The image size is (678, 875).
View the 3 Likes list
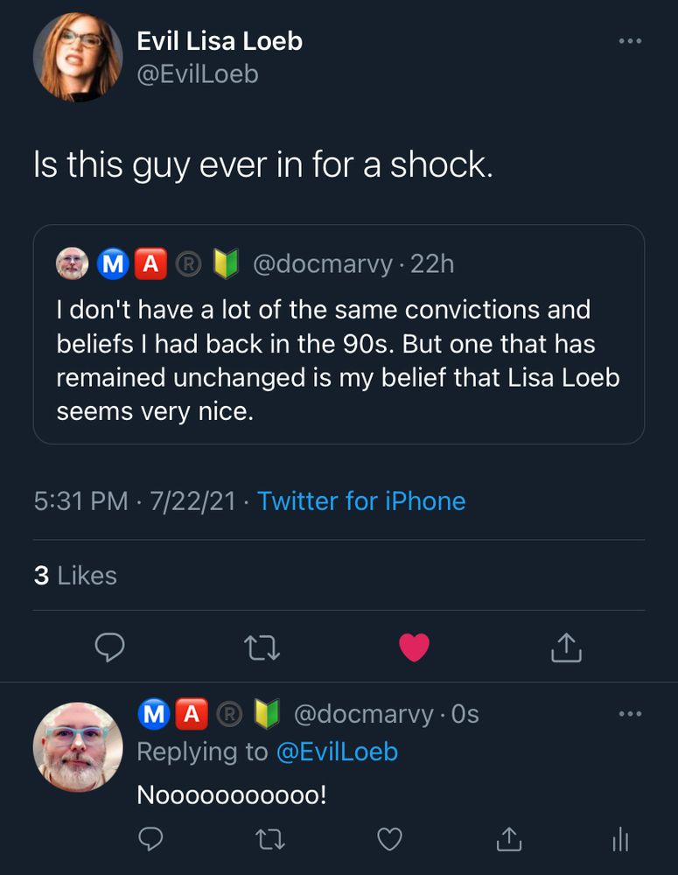point(75,576)
